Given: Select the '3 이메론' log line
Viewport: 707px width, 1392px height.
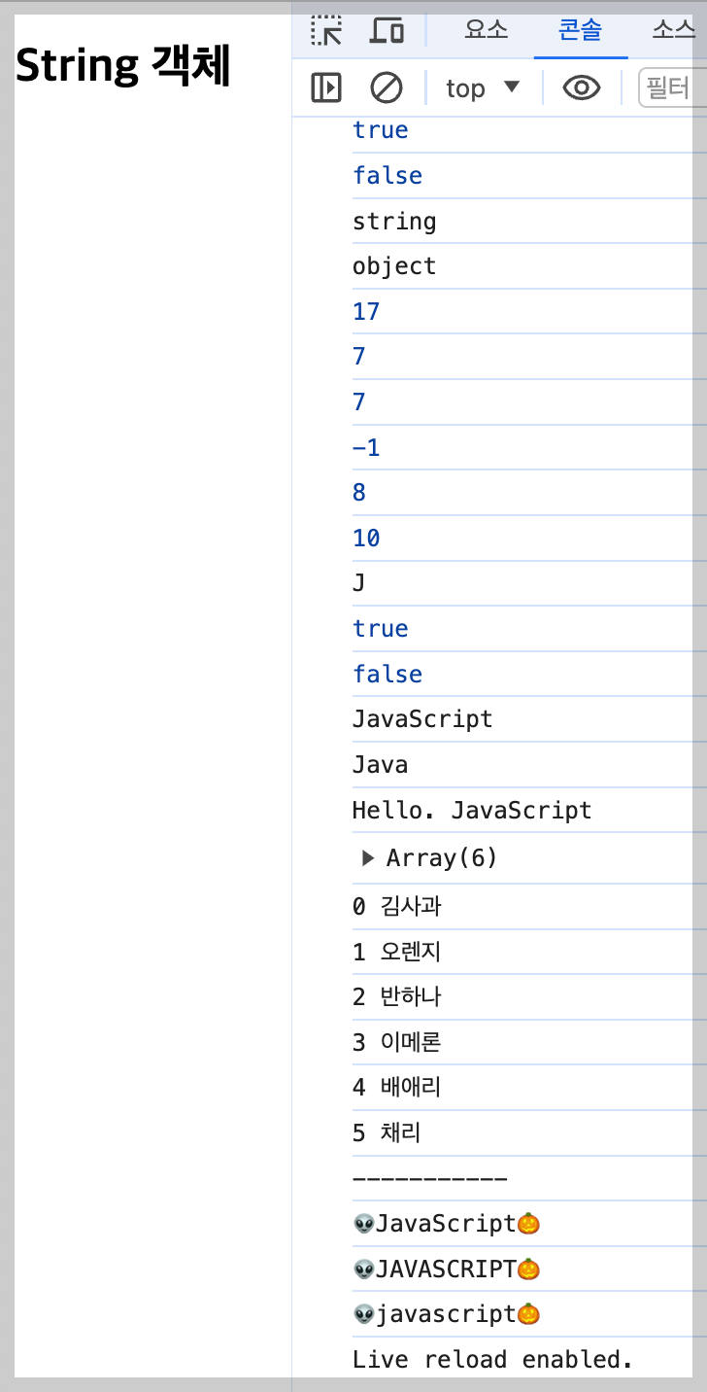Looking at the screenshot, I should coord(397,1043).
